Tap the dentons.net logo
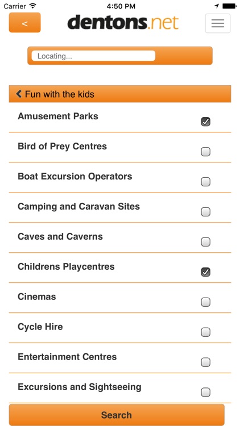This screenshot has width=240, height=426. coord(123,22)
